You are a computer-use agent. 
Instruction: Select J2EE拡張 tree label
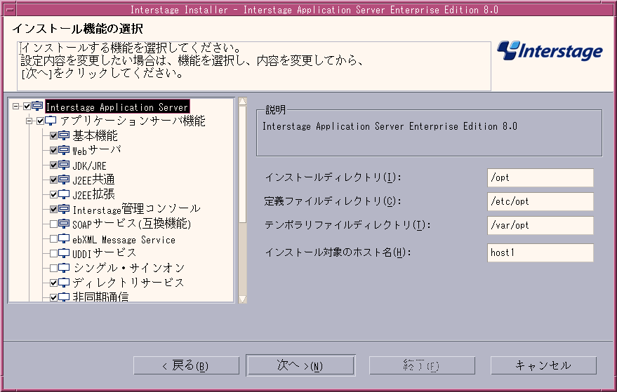point(93,194)
